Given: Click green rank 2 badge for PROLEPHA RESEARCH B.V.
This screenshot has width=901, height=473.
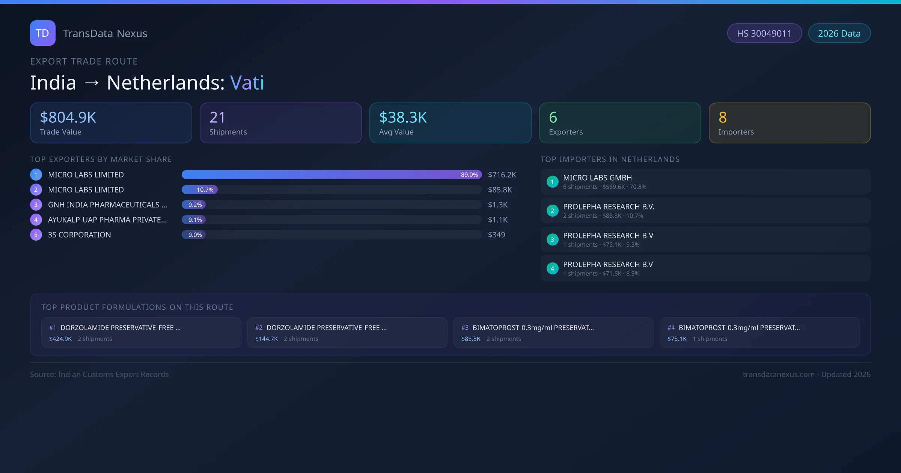Looking at the screenshot, I should 552,211.
